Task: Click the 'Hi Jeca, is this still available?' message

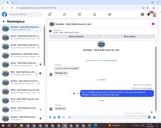Action: tap(67, 68)
